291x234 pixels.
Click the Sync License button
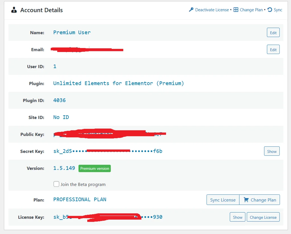coord(223,200)
